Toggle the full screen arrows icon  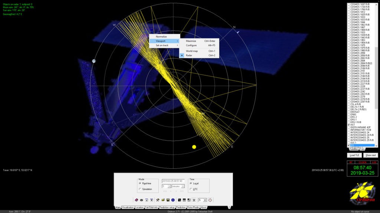tap(194, 200)
